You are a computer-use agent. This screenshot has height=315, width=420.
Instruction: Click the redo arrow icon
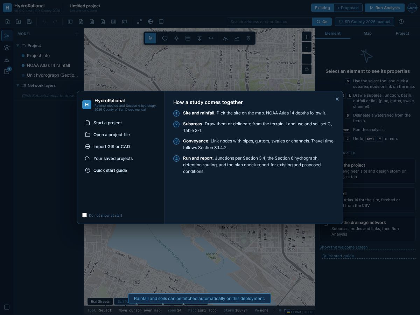click(x=55, y=22)
